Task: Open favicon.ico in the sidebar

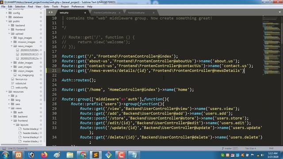Action: pyautogui.click(x=21, y=79)
